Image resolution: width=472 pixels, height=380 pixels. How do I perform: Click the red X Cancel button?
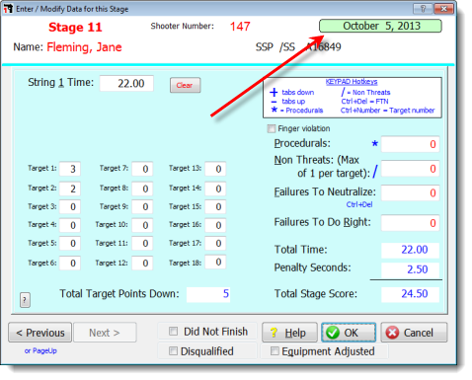click(x=414, y=333)
